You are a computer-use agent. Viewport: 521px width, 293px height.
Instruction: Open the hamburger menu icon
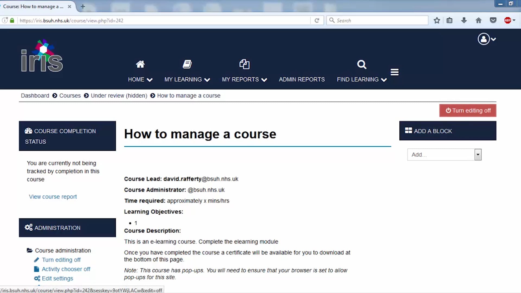pyautogui.click(x=394, y=72)
